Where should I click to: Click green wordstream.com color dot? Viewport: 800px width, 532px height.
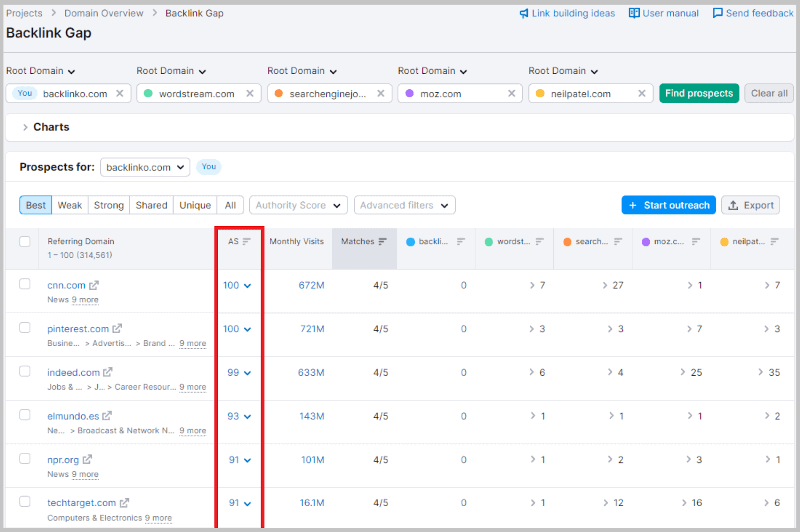(148, 93)
